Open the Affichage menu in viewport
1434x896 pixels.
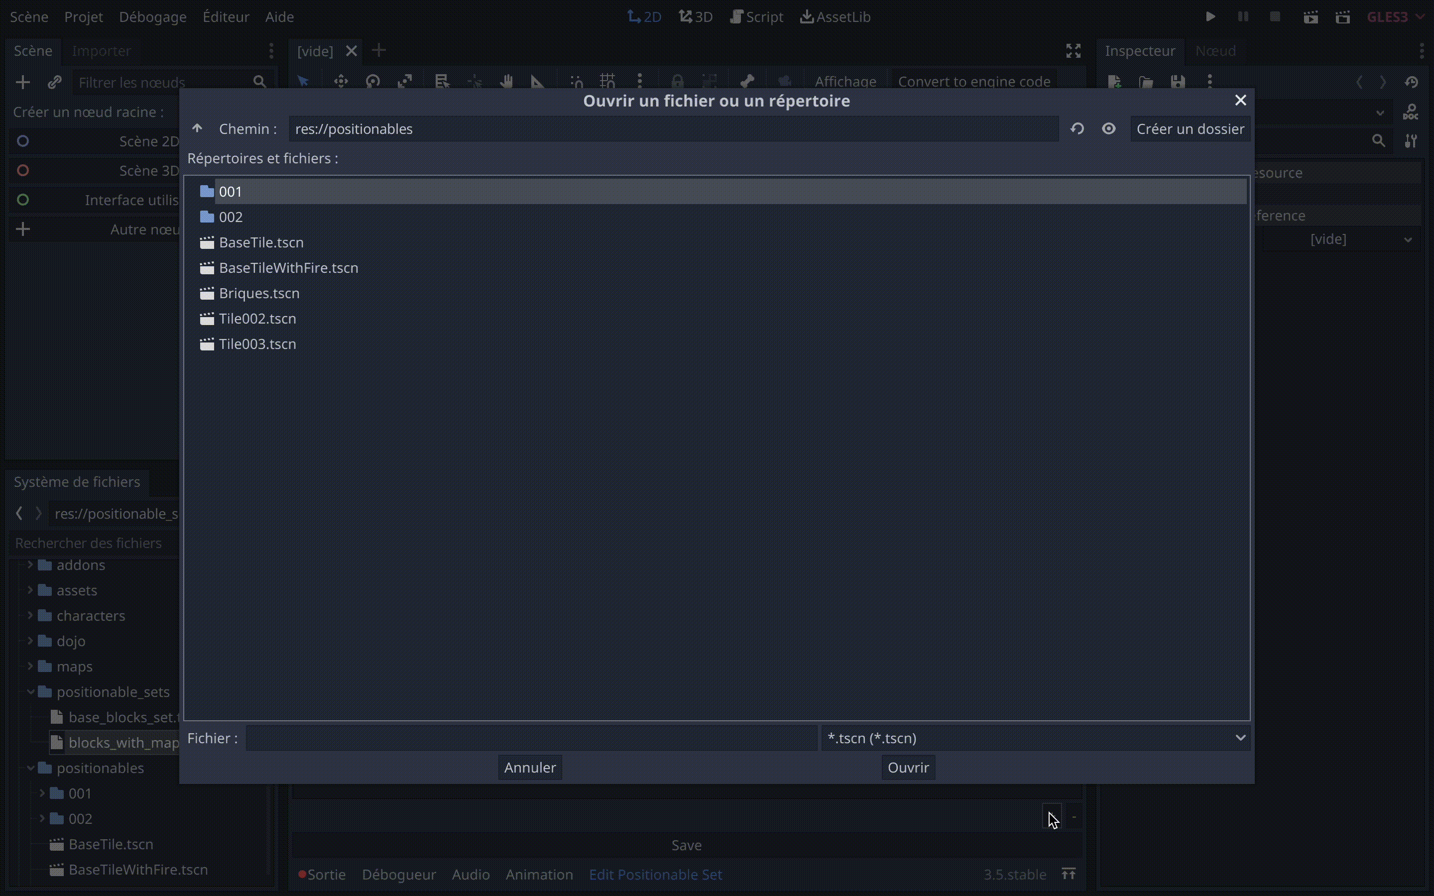point(845,81)
